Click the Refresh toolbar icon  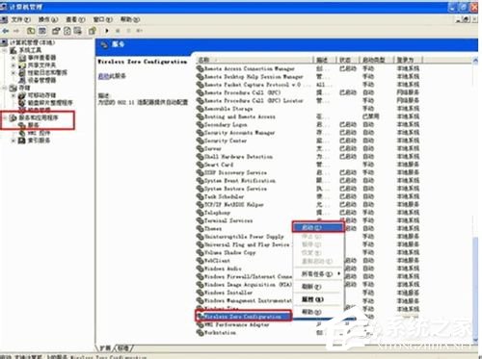(x=67, y=31)
